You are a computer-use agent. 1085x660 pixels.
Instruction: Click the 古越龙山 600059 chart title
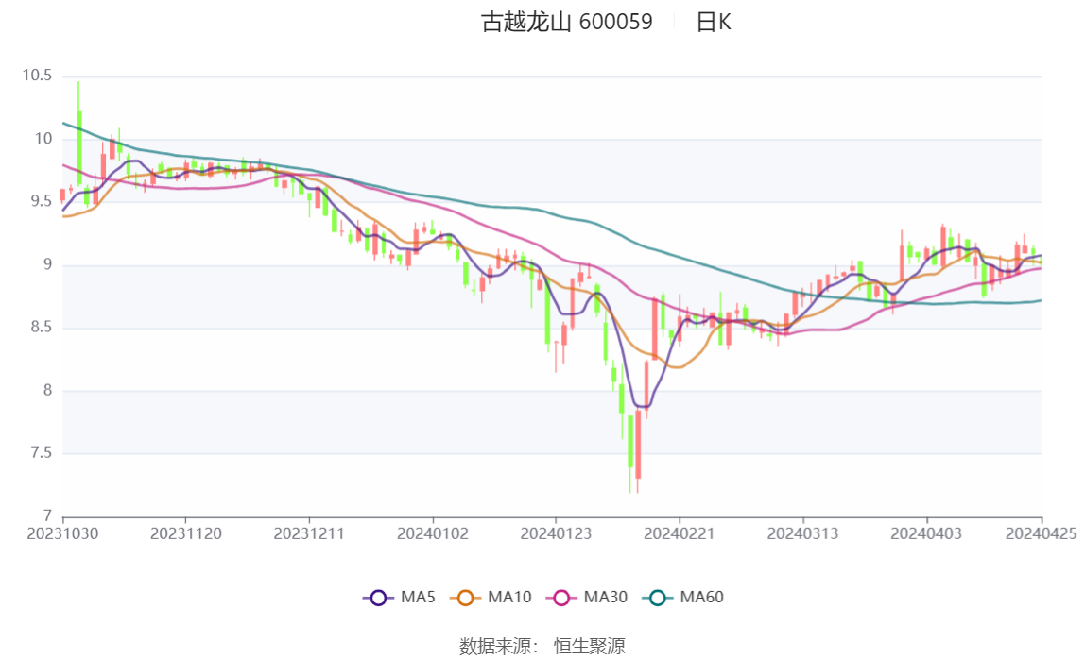[567, 22]
